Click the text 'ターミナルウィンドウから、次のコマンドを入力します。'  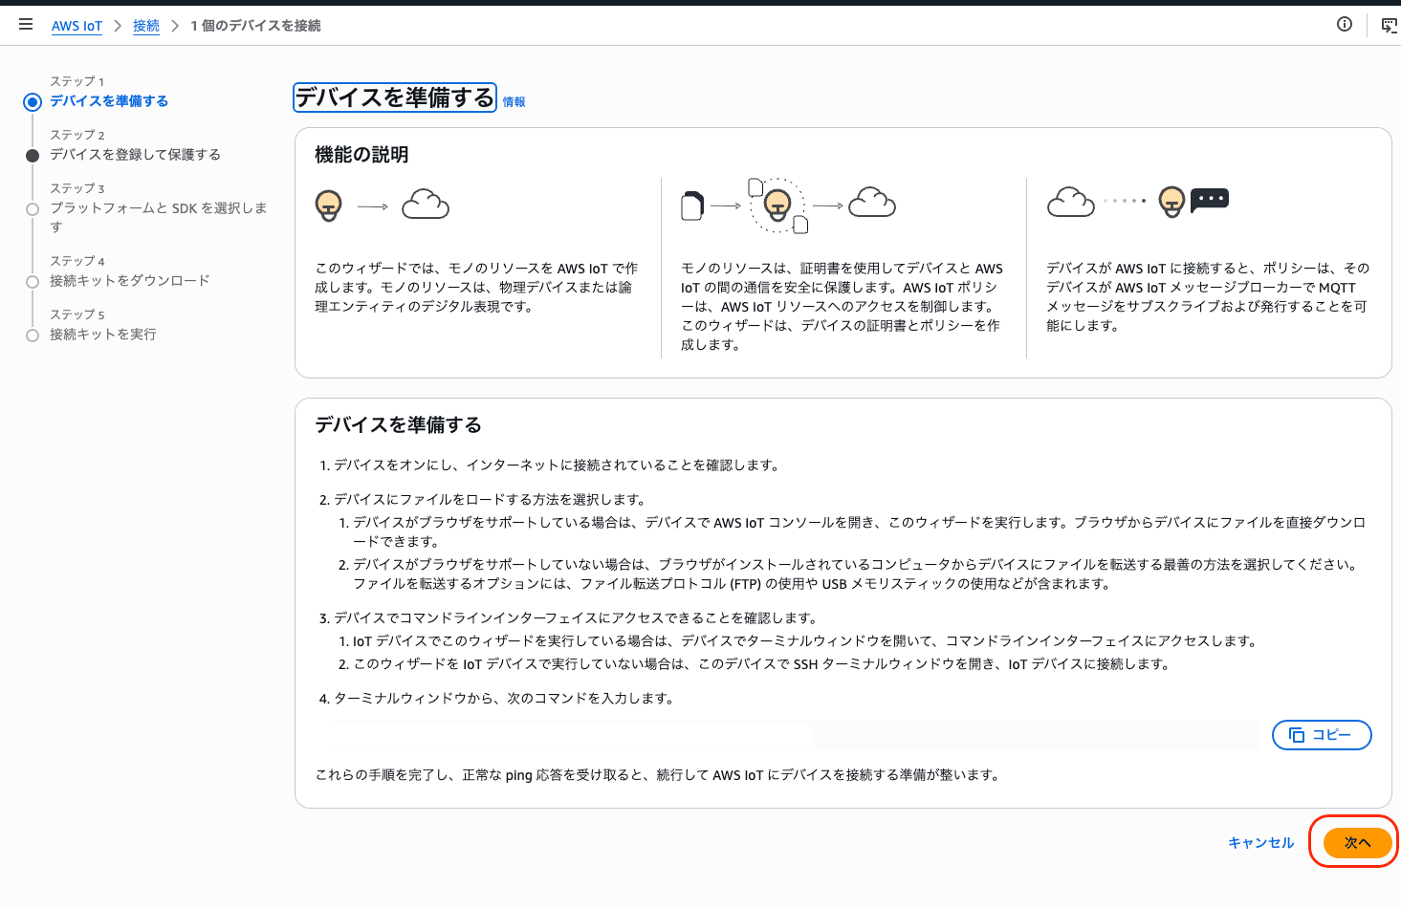pos(504,699)
